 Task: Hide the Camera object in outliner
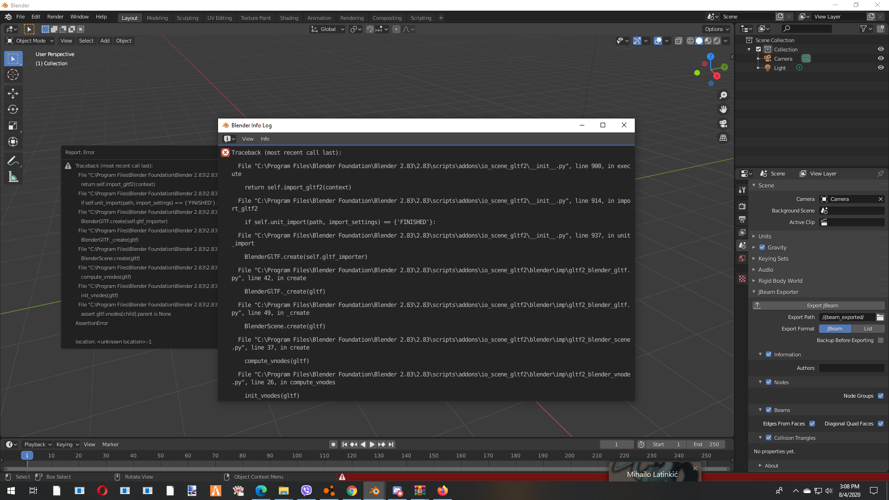point(881,58)
